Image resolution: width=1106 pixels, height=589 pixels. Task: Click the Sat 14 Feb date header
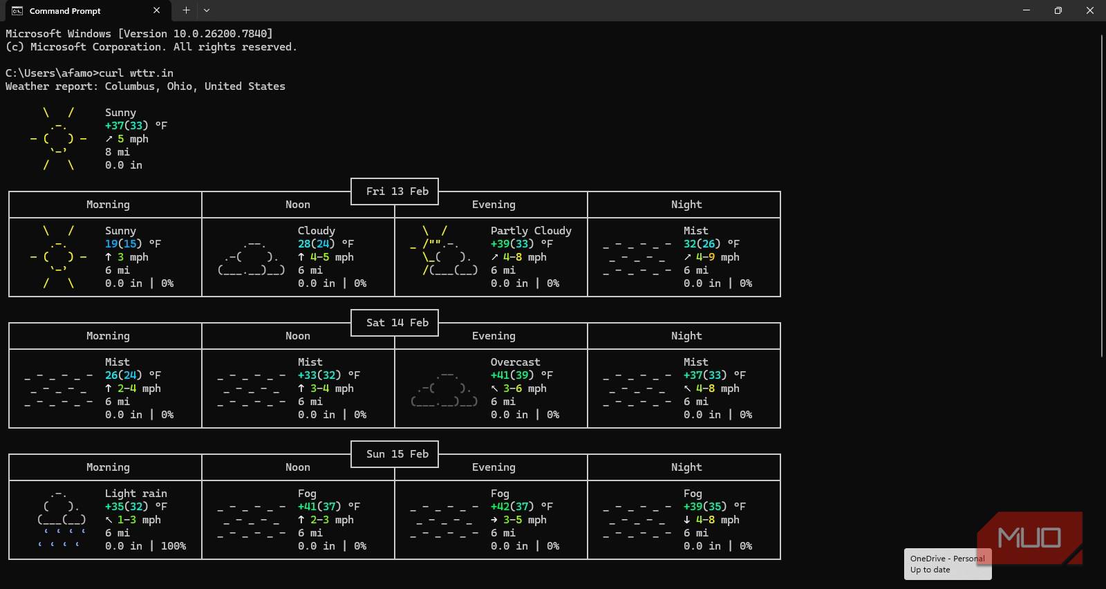click(x=397, y=323)
